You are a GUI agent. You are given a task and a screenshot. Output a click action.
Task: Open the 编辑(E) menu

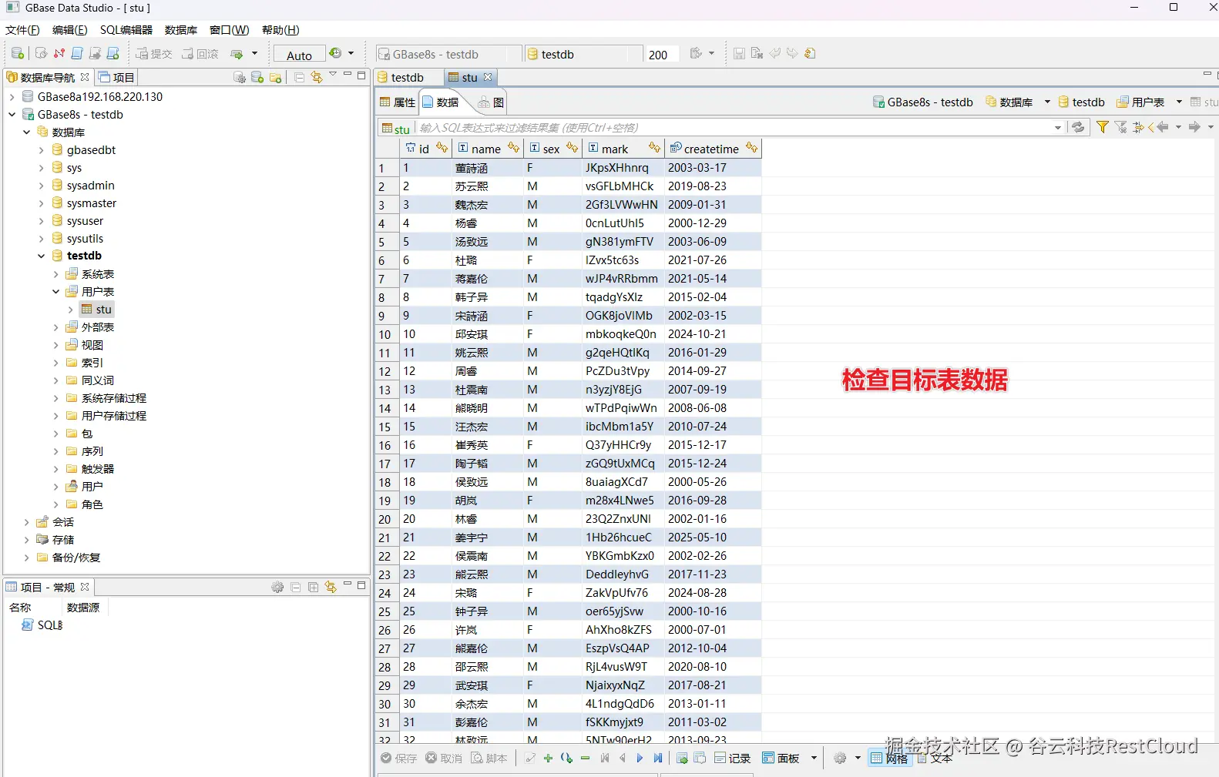pos(69,30)
